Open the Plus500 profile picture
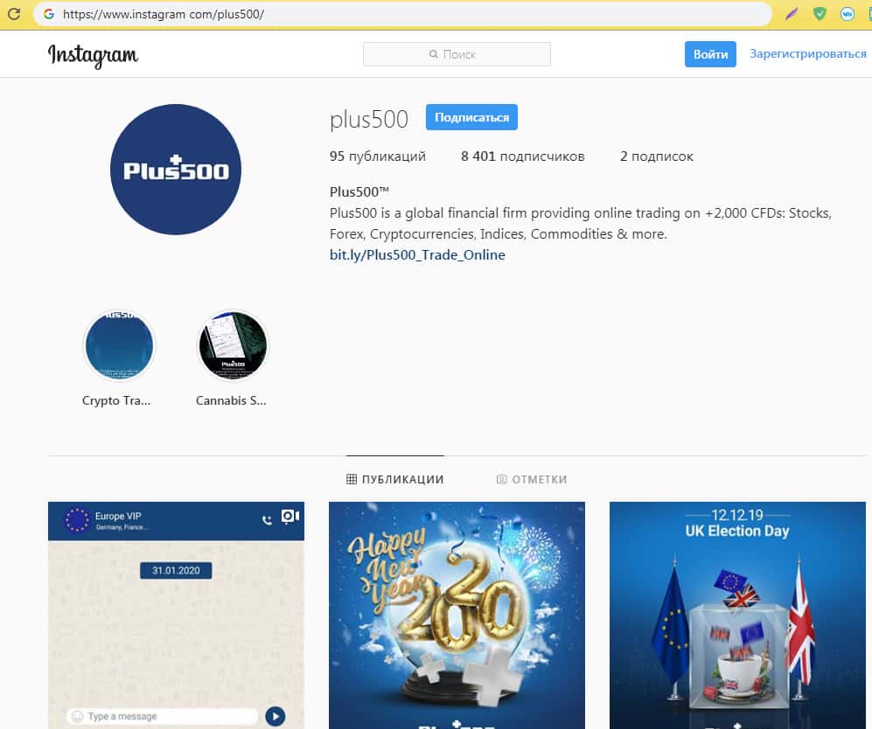This screenshot has width=872, height=729. (x=176, y=170)
